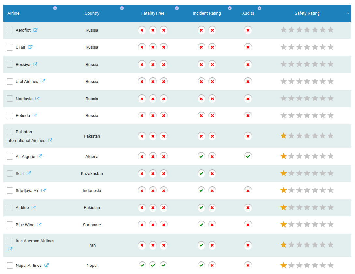Open the Aeroflot airline name
The width and height of the screenshot is (355, 274).
(23, 30)
